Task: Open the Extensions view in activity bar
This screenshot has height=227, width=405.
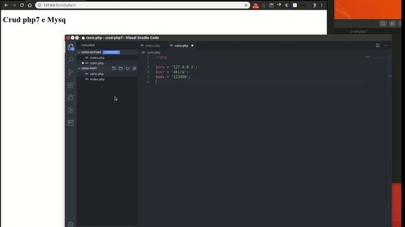Action: [70, 85]
